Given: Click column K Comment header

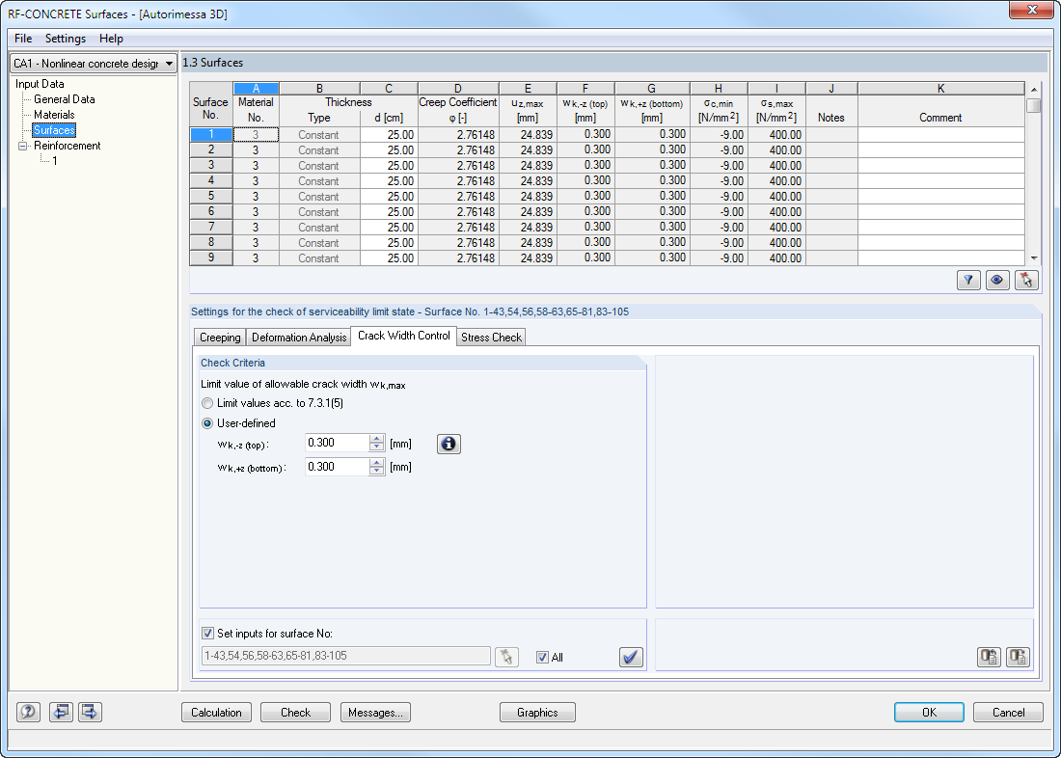Looking at the screenshot, I should [x=940, y=89].
